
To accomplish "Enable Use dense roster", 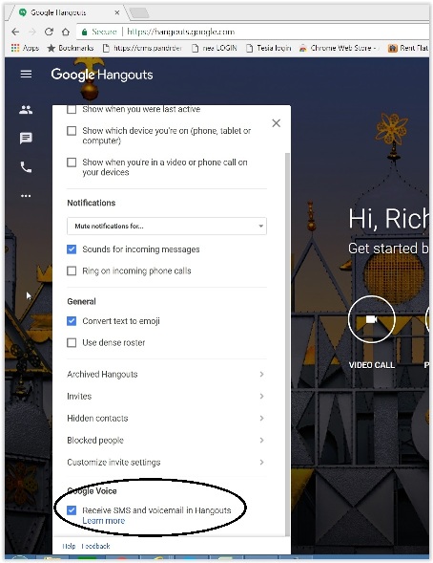I will [x=72, y=342].
